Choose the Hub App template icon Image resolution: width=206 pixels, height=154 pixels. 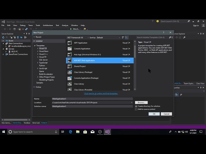pyautogui.click(x=70, y=55)
